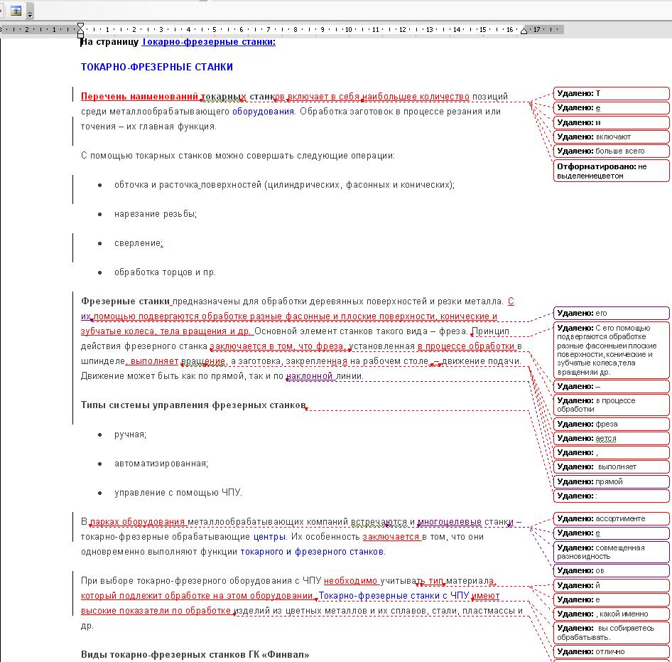Click the balloon 'Удалено: й'

[611, 586]
